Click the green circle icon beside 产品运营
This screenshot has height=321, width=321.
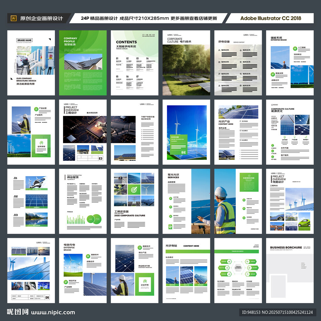pyautogui.click(x=36, y=109)
